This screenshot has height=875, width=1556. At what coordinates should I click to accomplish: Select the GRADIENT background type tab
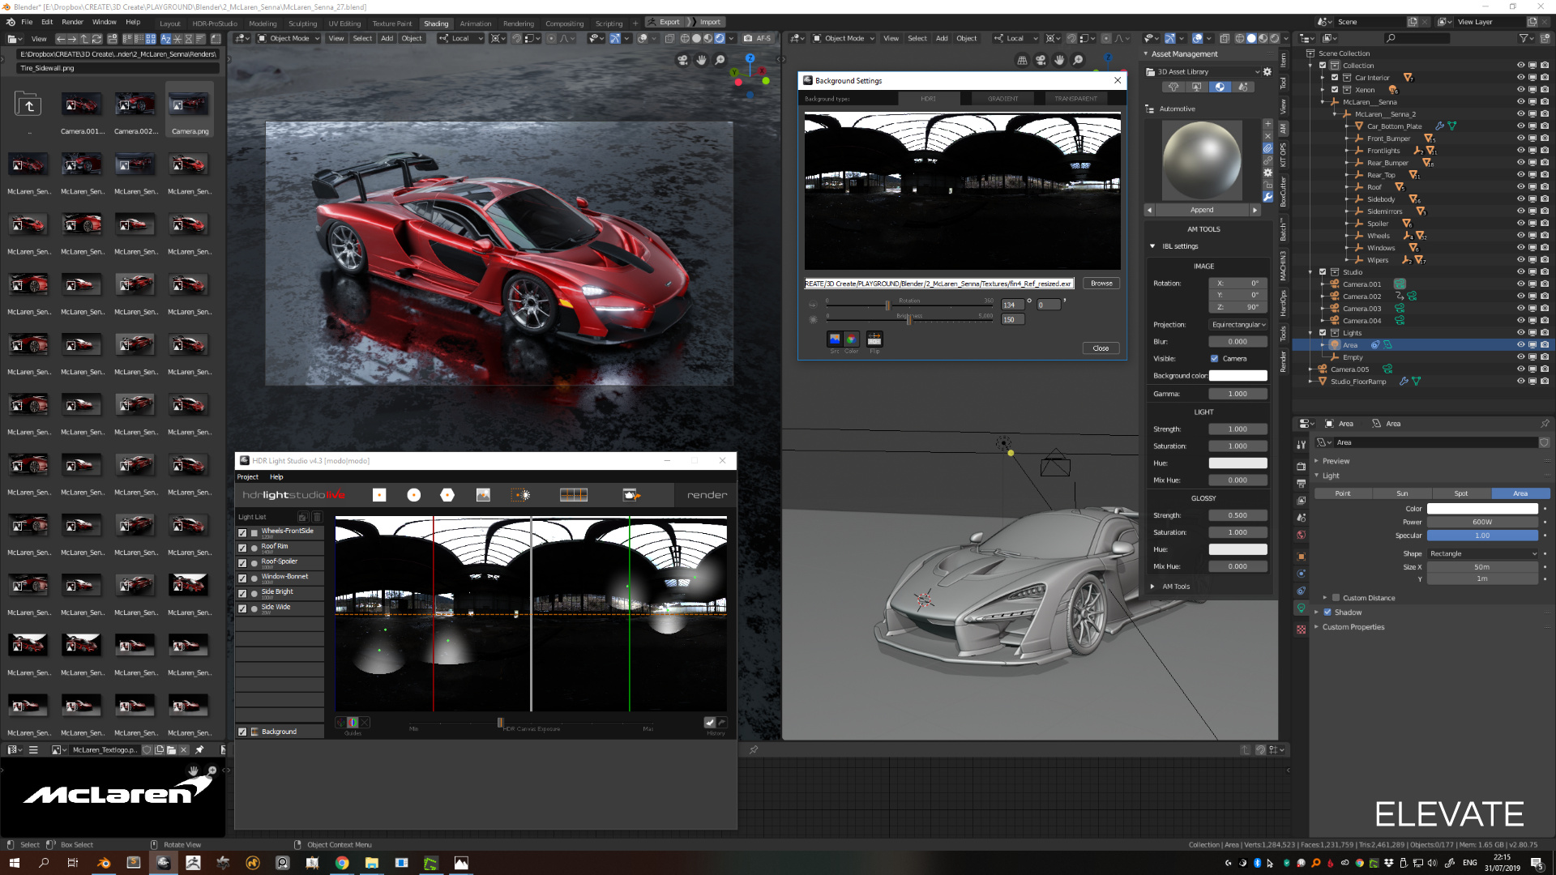[1002, 99]
